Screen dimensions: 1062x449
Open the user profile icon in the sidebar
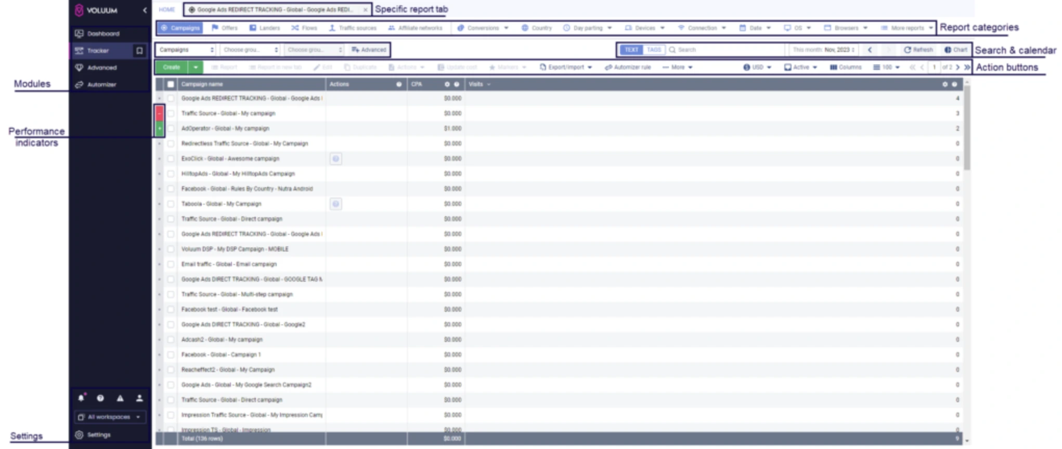pos(139,399)
